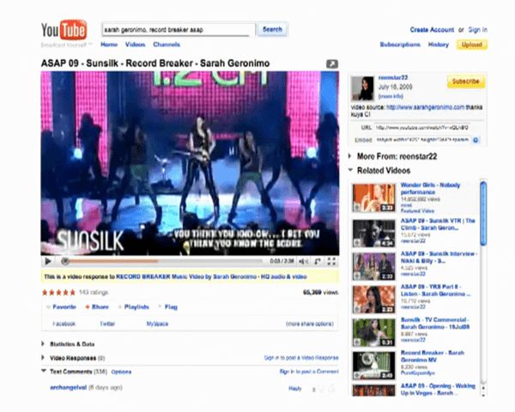Open History link
515x412 pixels.
click(439, 45)
